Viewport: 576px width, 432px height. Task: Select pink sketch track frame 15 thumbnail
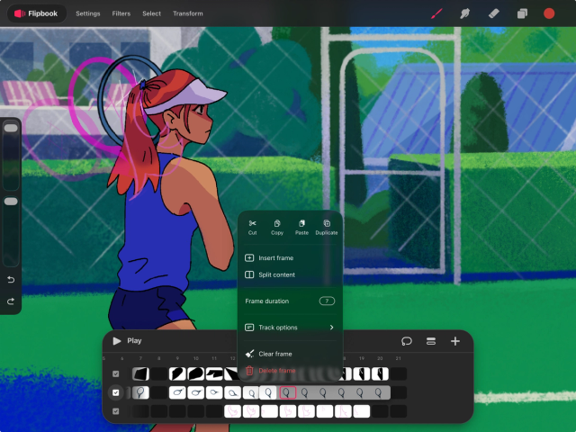(x=288, y=411)
